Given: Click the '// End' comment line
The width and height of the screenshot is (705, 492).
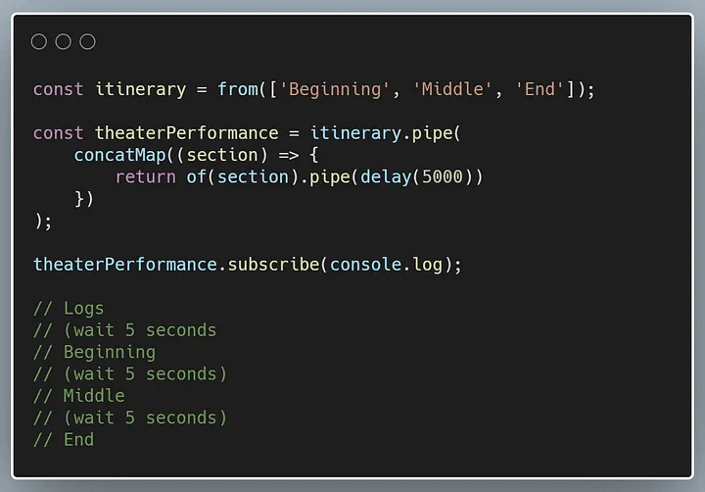Looking at the screenshot, I should coord(64,440).
